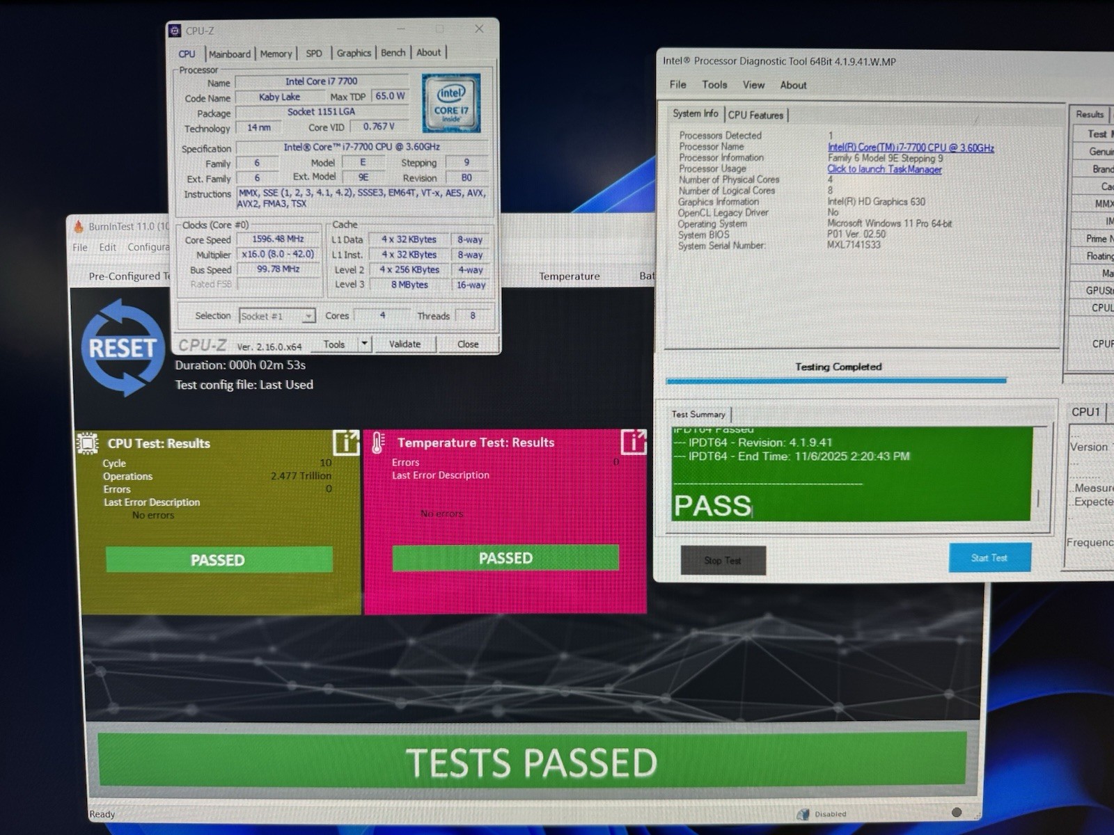Open the About menu in Intel Processor Diagnostic Tool

[x=793, y=85]
